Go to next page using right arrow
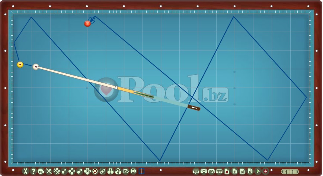The width and height of the screenshot is (323, 176). 297,172
